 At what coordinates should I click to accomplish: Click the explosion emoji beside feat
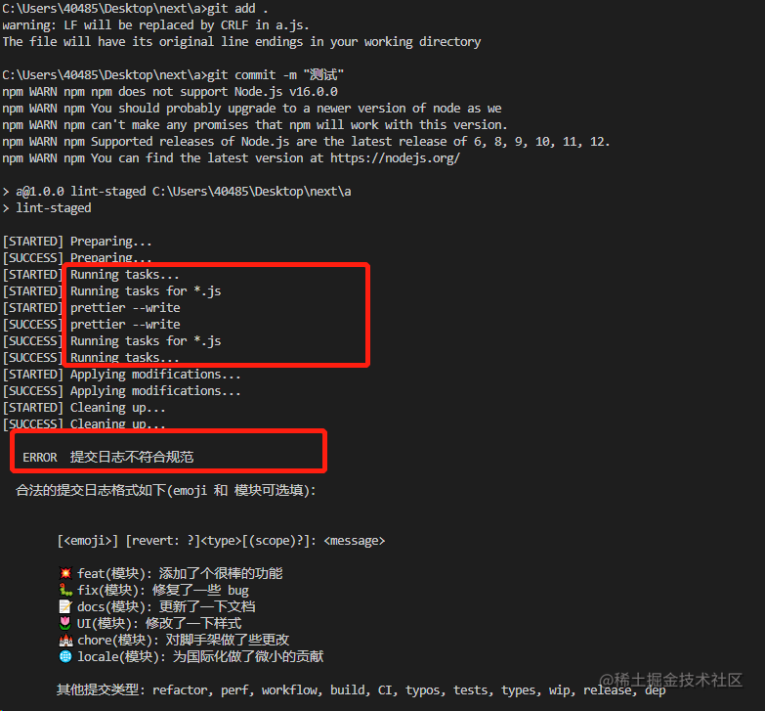coord(65,573)
